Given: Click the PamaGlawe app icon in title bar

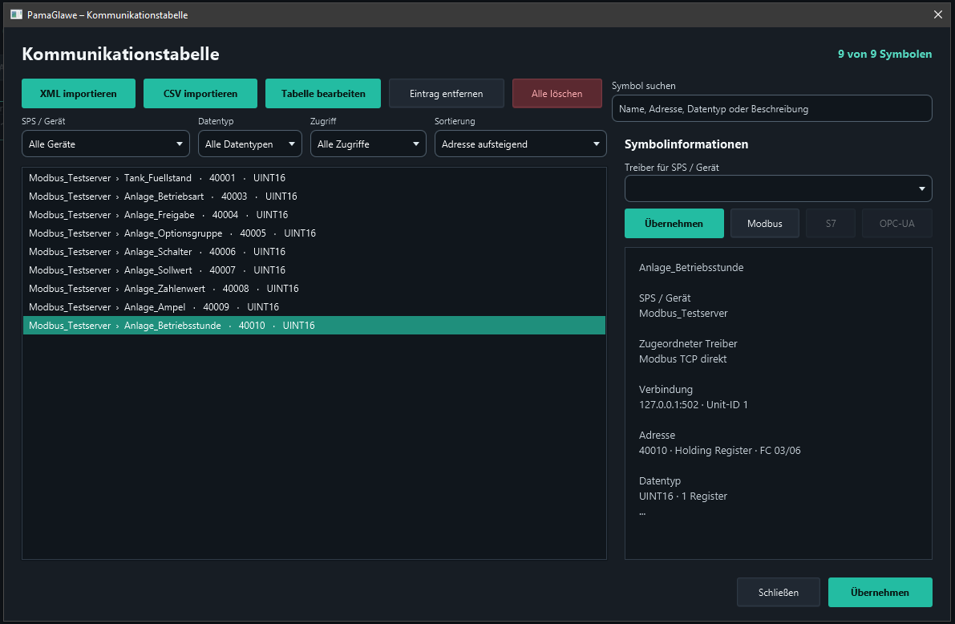Looking at the screenshot, I should coord(17,14).
